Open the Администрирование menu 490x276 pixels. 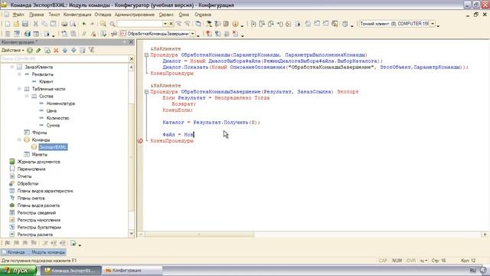pyautogui.click(x=135, y=15)
